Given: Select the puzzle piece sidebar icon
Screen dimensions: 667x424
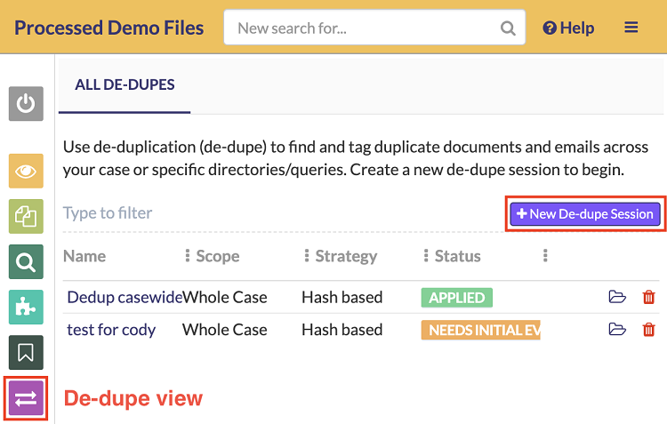Looking at the screenshot, I should [26, 308].
